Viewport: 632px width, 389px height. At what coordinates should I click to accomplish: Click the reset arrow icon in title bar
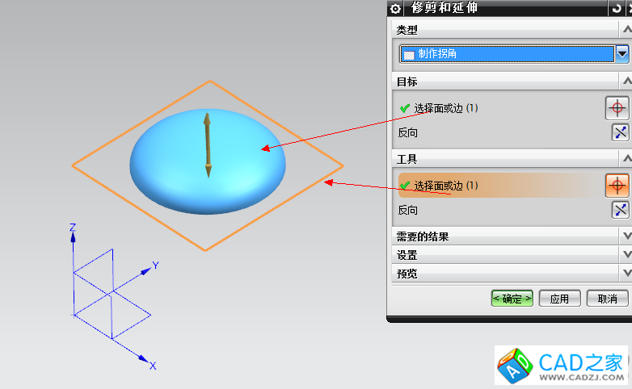617,8
